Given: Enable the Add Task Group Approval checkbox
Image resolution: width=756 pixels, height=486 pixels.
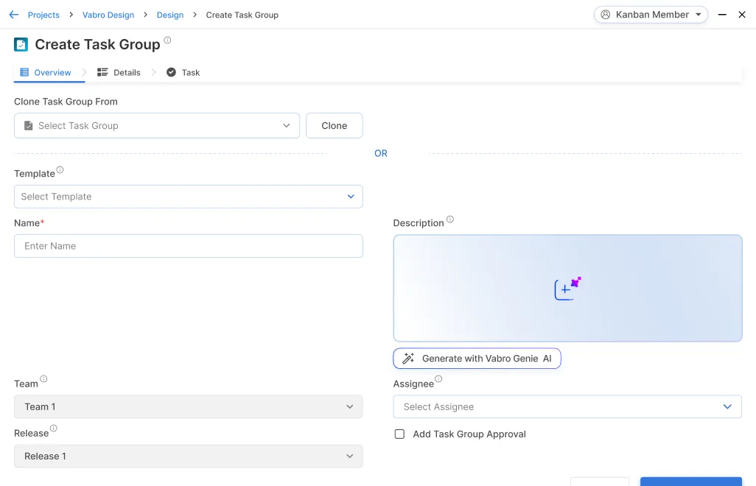Looking at the screenshot, I should click(x=399, y=434).
